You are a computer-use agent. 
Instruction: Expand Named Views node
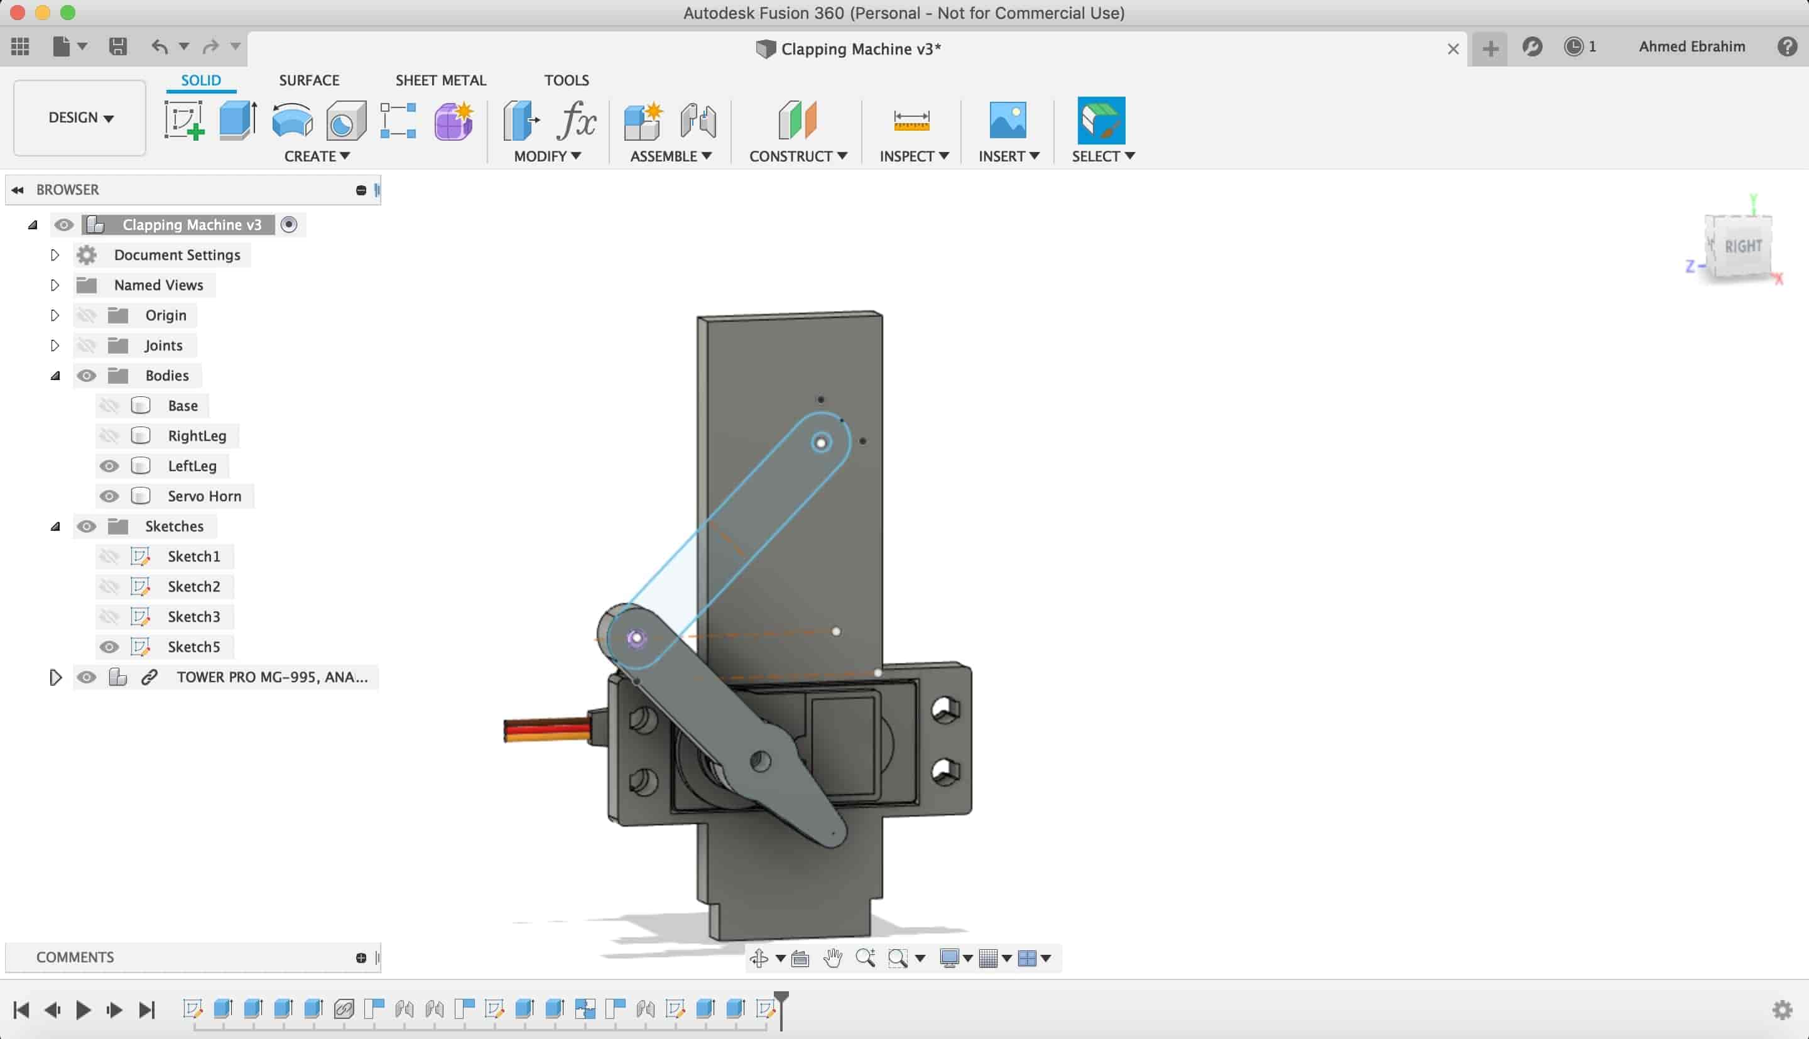click(54, 285)
